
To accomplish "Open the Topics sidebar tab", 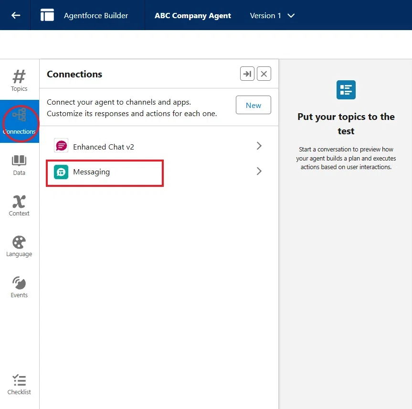I will pos(19,80).
